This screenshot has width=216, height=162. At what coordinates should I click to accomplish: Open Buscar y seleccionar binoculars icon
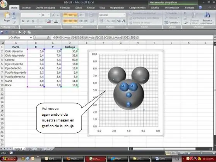click(207, 15)
